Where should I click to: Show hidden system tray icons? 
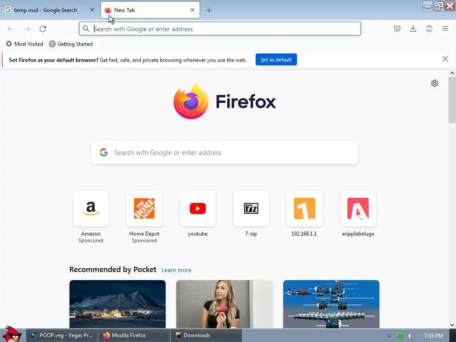click(x=389, y=336)
